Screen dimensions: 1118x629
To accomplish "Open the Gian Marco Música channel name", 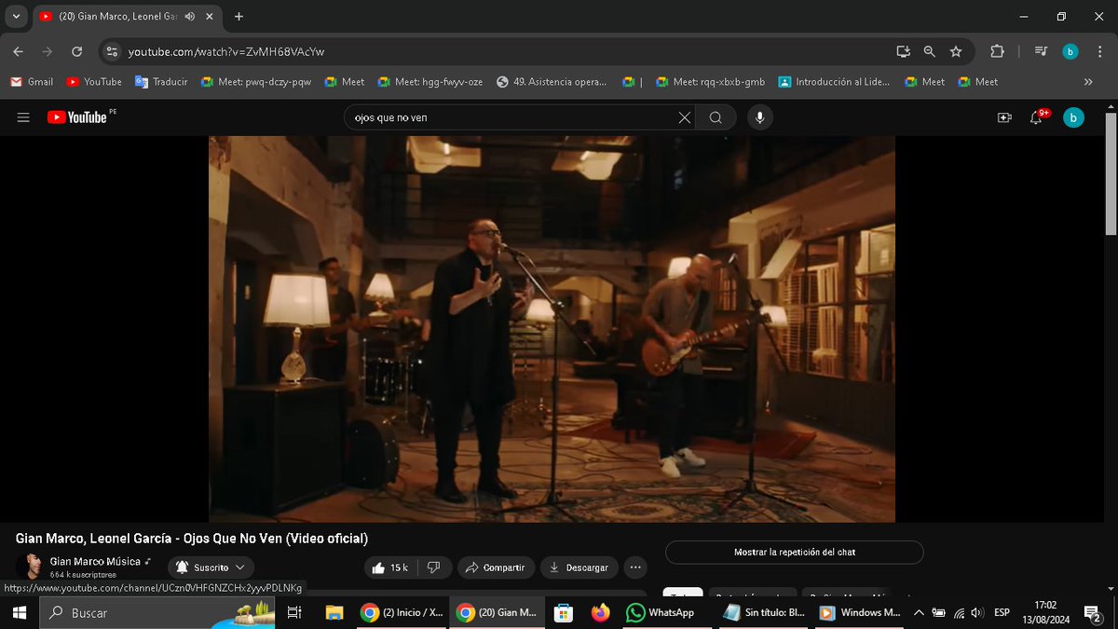I will pos(95,562).
